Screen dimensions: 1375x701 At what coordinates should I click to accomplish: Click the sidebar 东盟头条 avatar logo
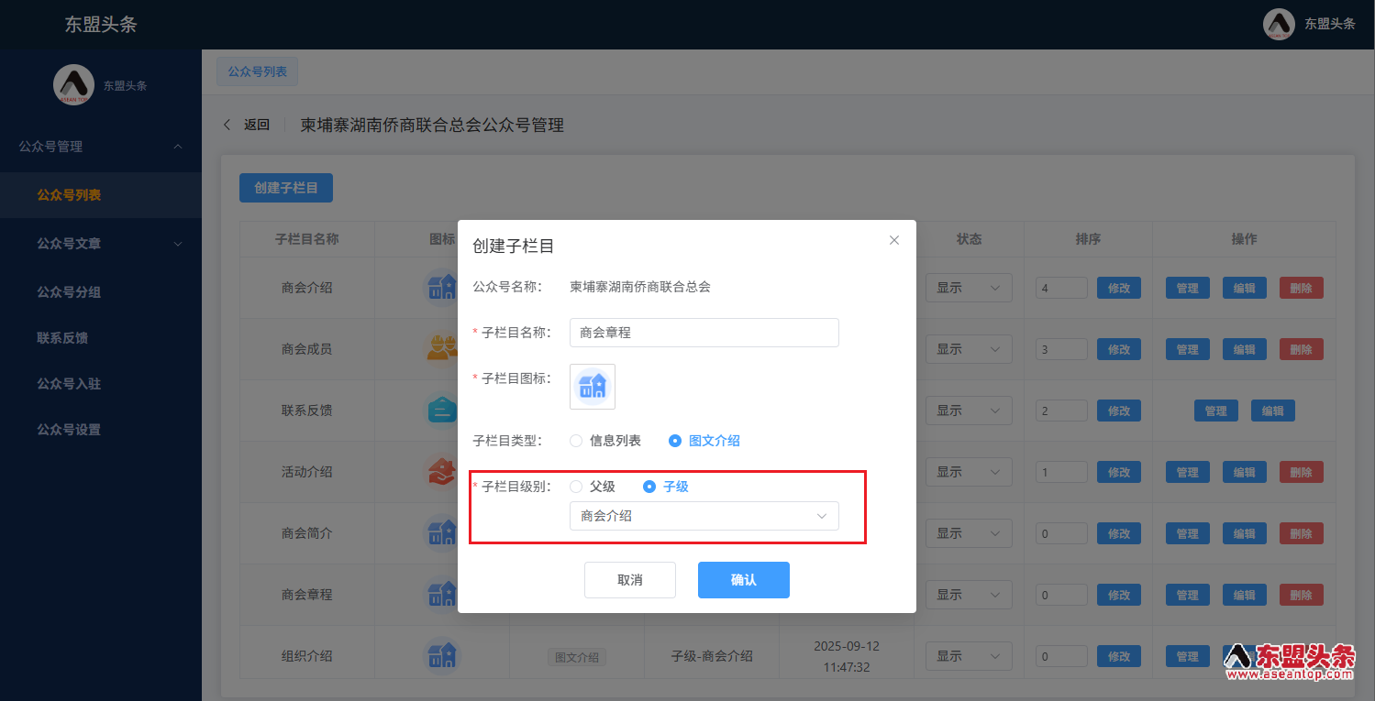[x=74, y=85]
